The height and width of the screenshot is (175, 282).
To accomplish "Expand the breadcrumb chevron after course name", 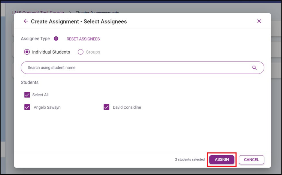I will 69,12.
